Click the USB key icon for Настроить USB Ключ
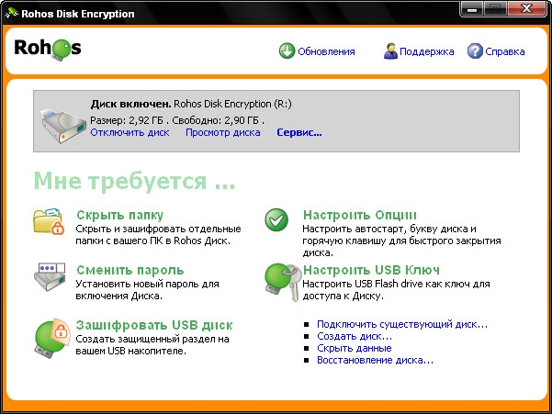 click(x=282, y=282)
